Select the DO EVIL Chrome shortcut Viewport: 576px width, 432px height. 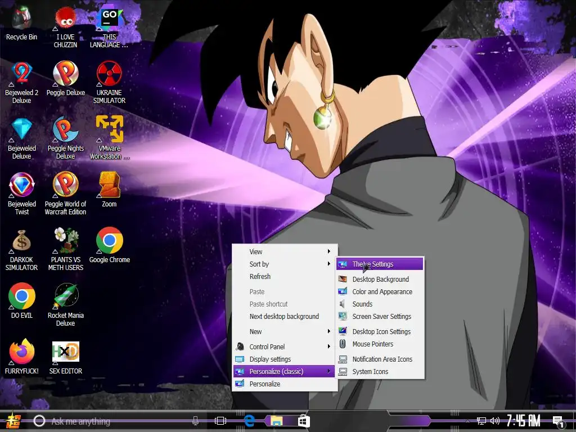(22, 301)
